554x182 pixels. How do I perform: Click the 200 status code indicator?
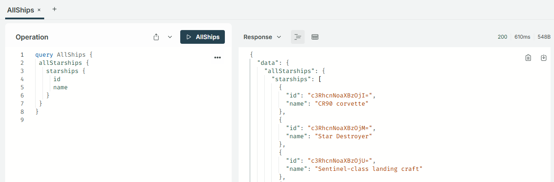pyautogui.click(x=502, y=37)
